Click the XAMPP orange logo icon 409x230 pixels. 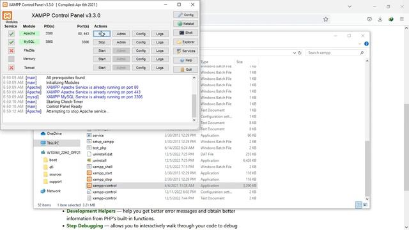pyautogui.click(x=7, y=15)
